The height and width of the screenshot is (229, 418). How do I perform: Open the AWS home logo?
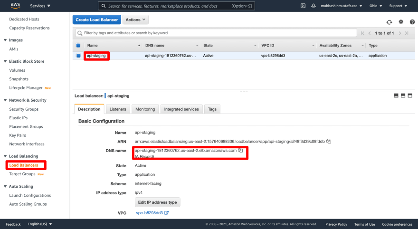pyautogui.click(x=15, y=6)
